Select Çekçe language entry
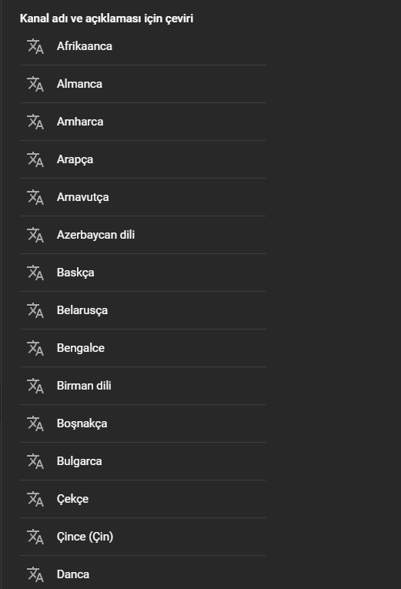401x589 pixels. coord(143,499)
